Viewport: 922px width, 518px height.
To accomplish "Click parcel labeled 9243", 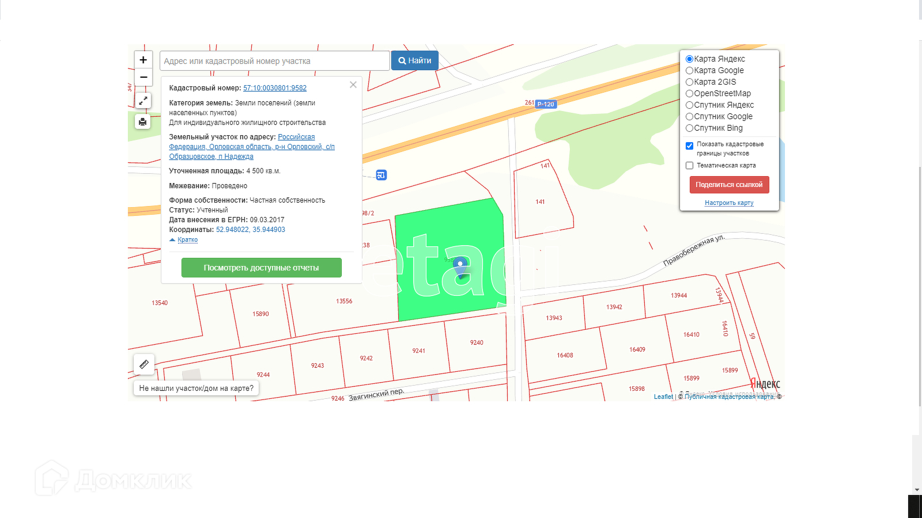I will click(x=318, y=365).
